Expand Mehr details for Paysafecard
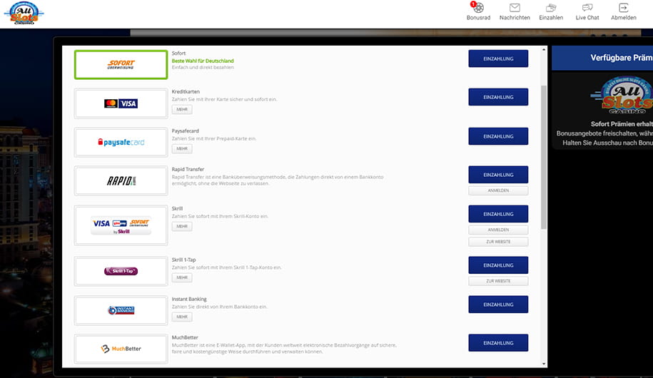 click(182, 148)
